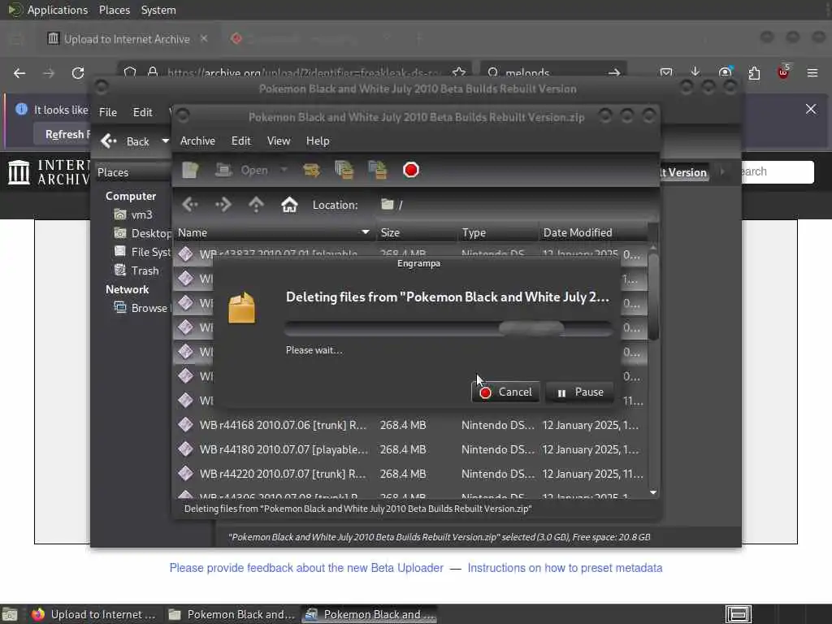Select the WB r44180 2010.07.07 [playable file

click(x=409, y=449)
